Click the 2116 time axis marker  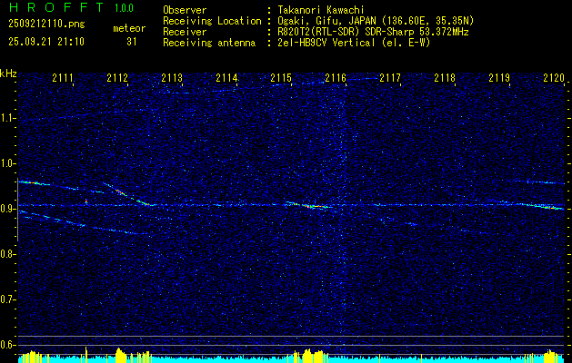[336, 78]
